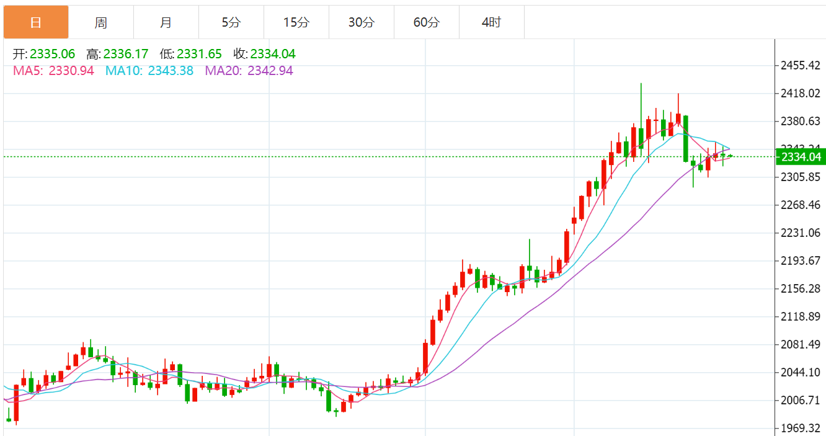Open the 5分 interval tab

231,22
